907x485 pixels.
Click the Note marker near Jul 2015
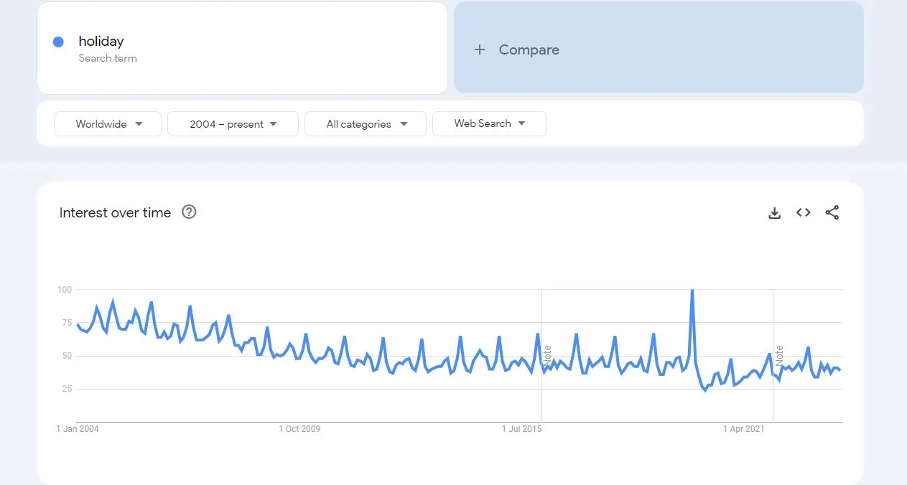coord(547,357)
